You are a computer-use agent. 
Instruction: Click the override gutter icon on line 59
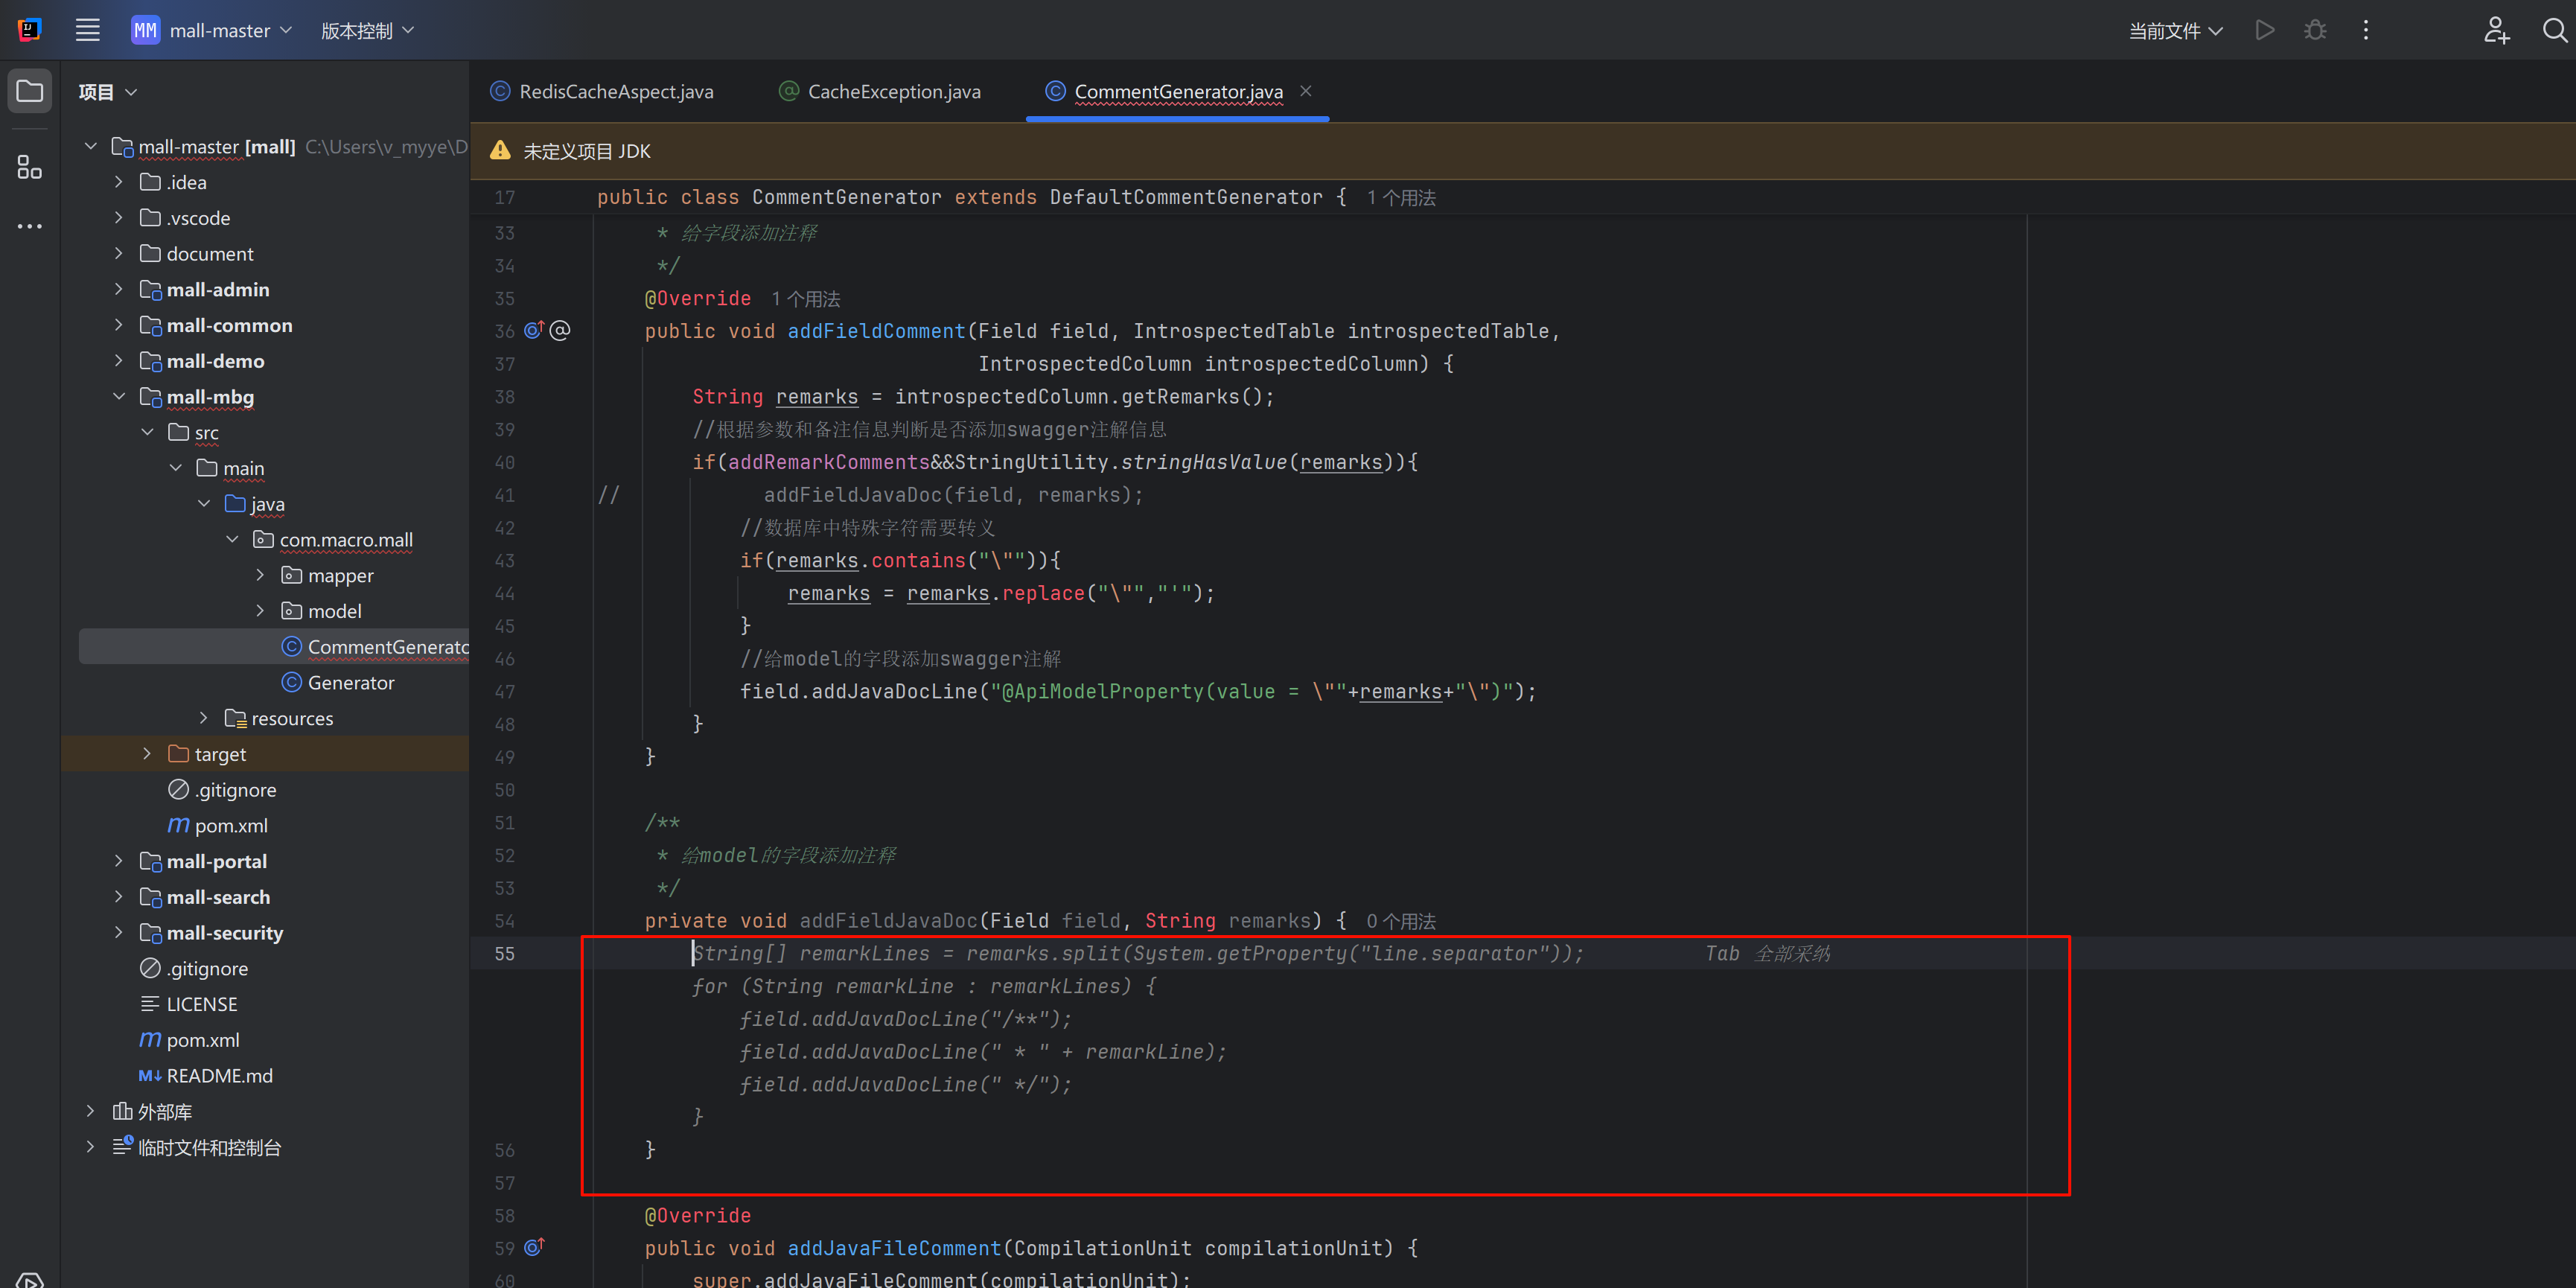point(534,1247)
